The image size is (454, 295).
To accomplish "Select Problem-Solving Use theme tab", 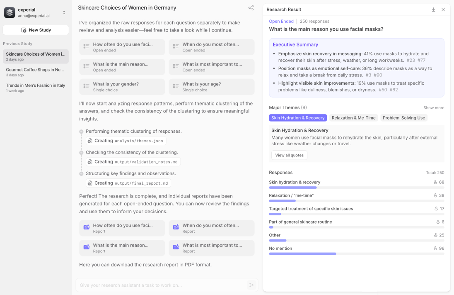I will tap(404, 118).
